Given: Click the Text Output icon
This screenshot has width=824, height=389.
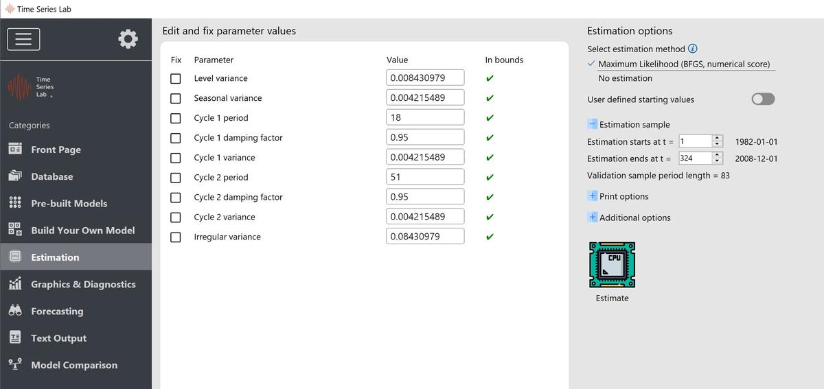Looking at the screenshot, I should click(x=15, y=338).
